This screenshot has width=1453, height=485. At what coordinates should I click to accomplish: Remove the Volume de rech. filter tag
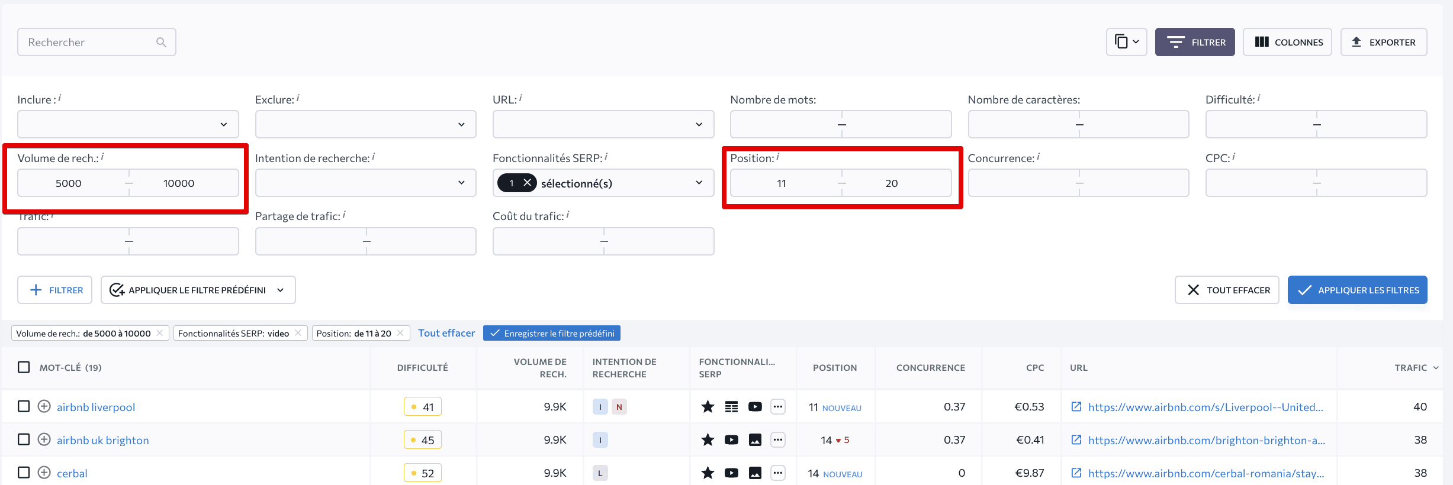tap(160, 333)
